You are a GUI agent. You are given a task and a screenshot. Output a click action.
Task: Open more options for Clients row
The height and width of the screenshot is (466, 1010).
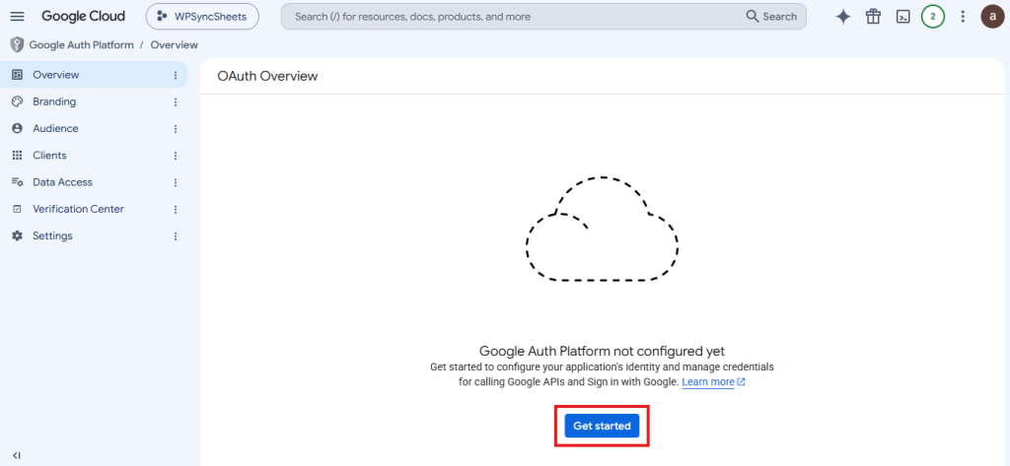[176, 156]
